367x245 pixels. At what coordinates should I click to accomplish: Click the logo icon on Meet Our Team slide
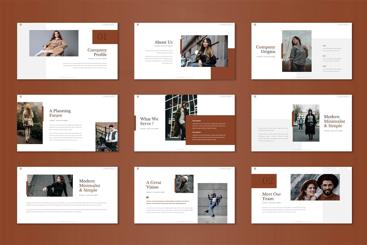(x=255, y=168)
